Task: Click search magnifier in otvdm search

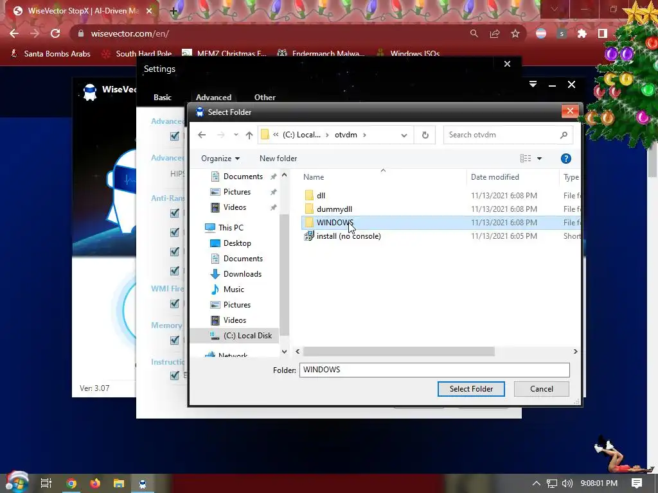Action: point(564,135)
